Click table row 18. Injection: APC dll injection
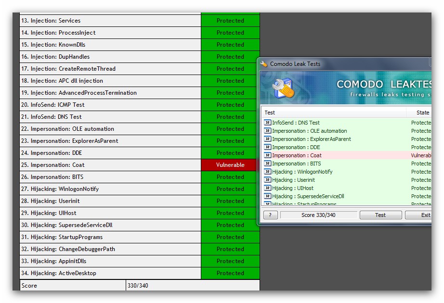This screenshot has width=444, height=303. [x=140, y=81]
